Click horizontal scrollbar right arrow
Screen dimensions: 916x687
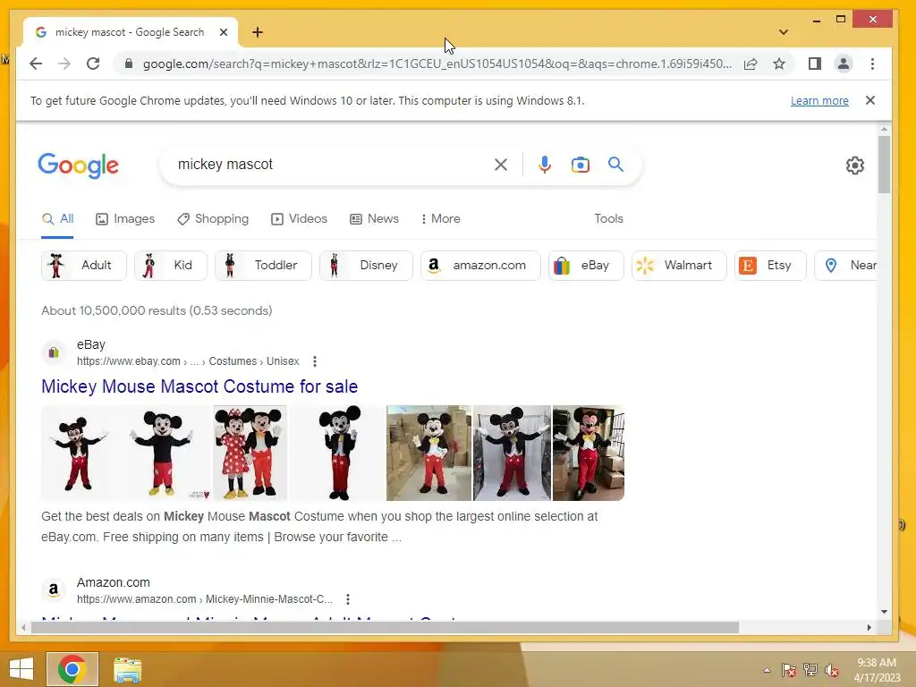pos(869,627)
